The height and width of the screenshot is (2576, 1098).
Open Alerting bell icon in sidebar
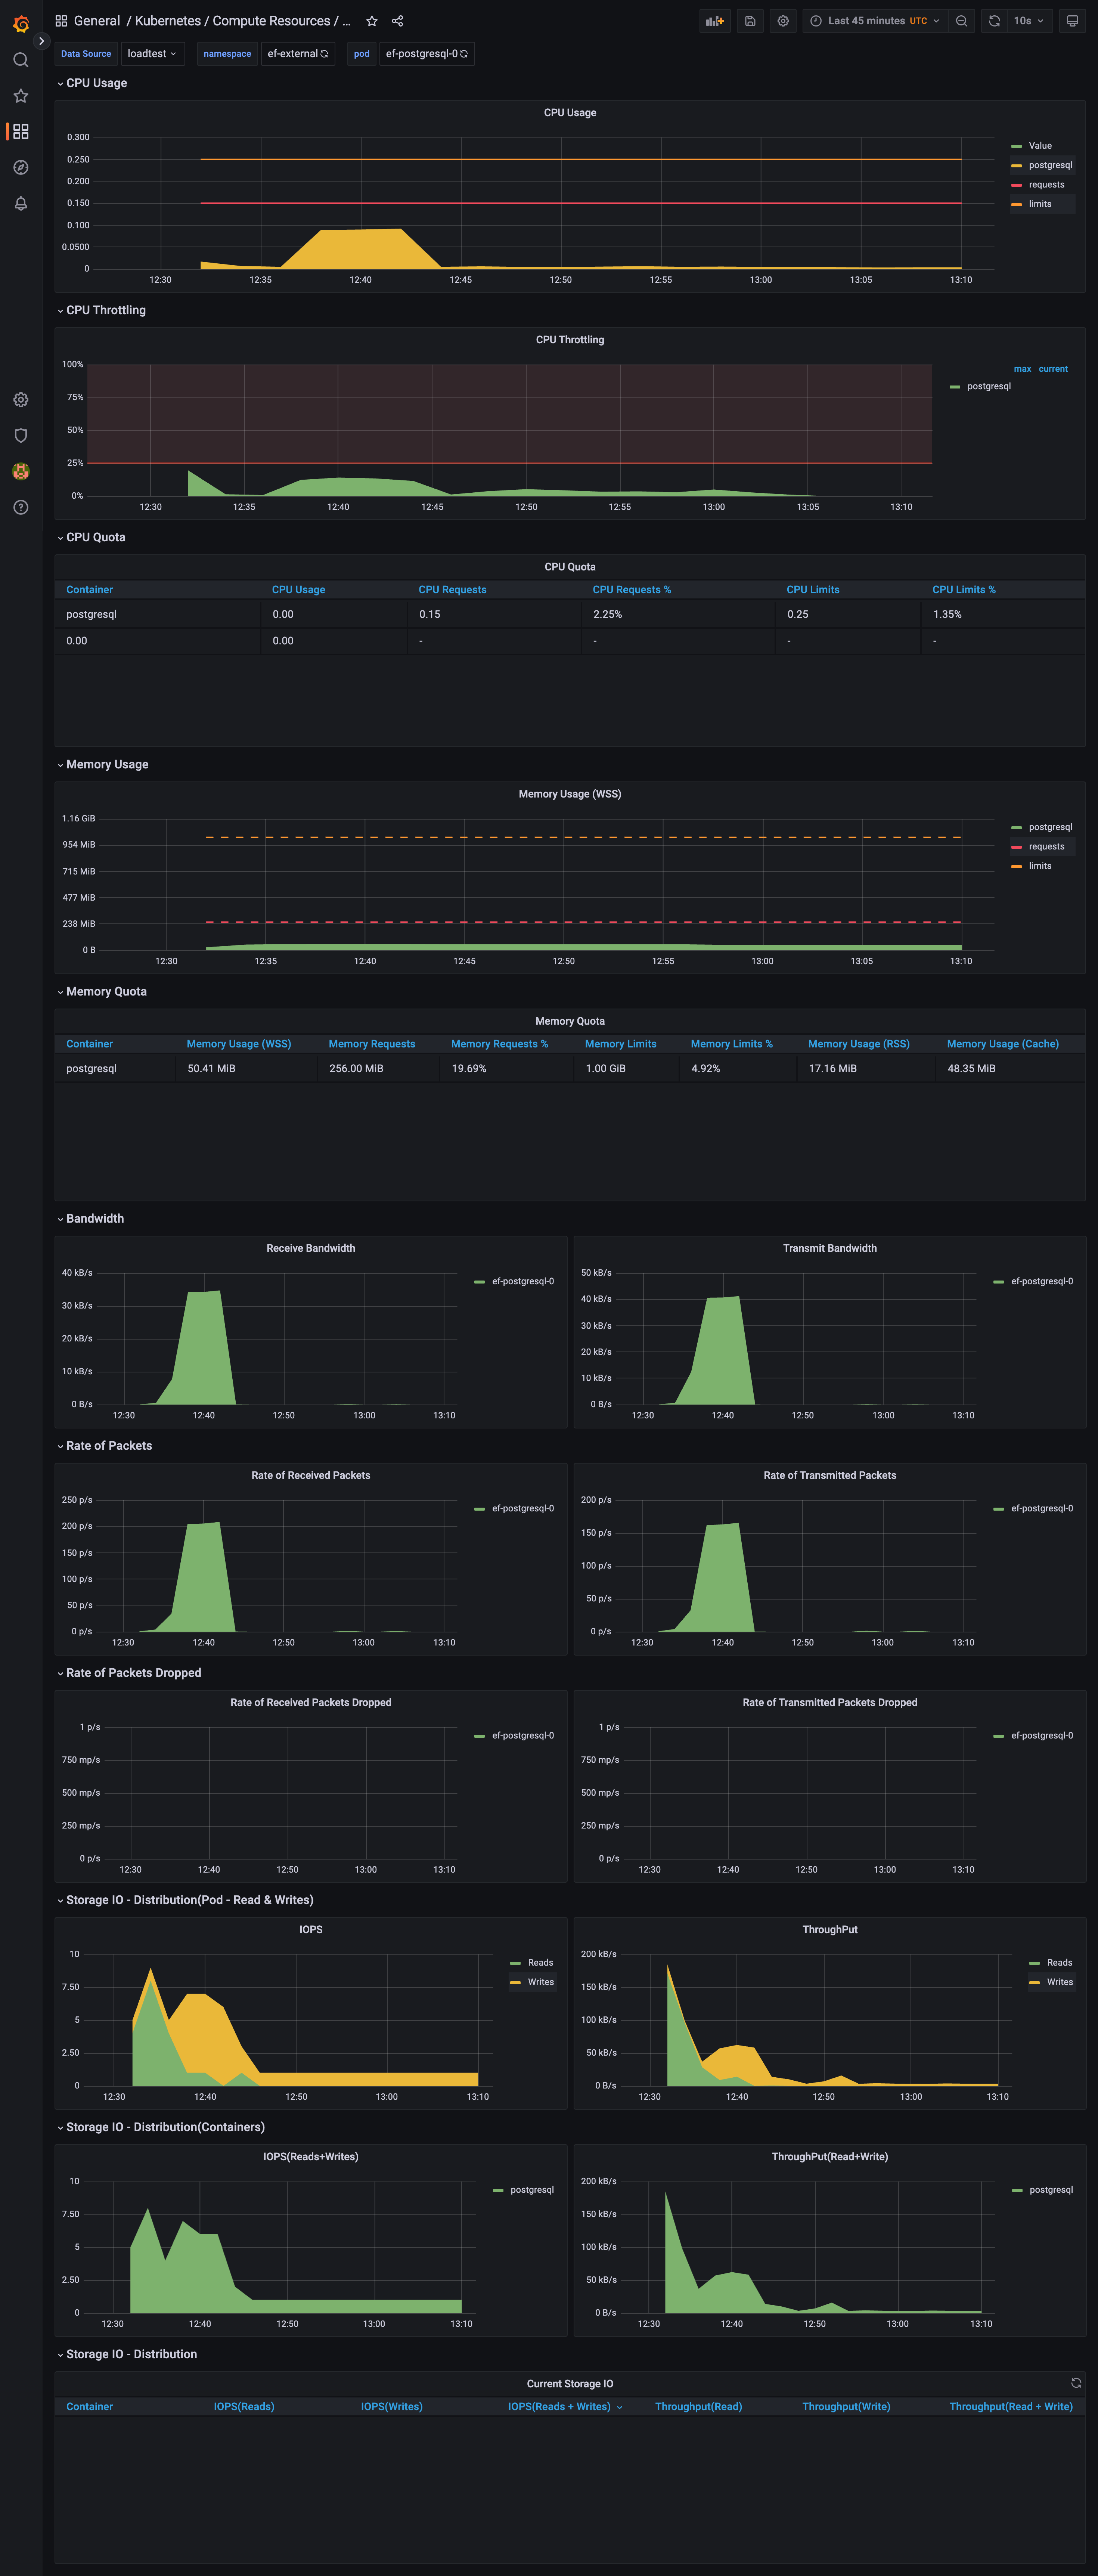click(20, 203)
